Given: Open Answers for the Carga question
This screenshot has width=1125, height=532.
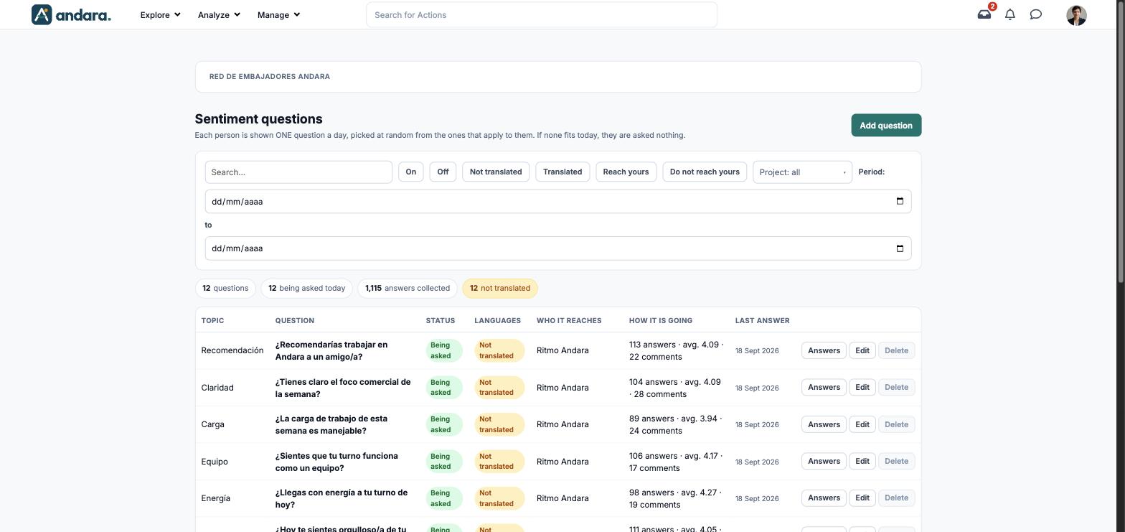Looking at the screenshot, I should click(x=824, y=424).
